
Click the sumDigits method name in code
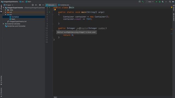pos(82,28)
